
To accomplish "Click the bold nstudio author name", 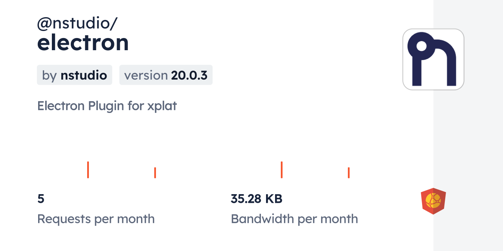I will point(84,75).
